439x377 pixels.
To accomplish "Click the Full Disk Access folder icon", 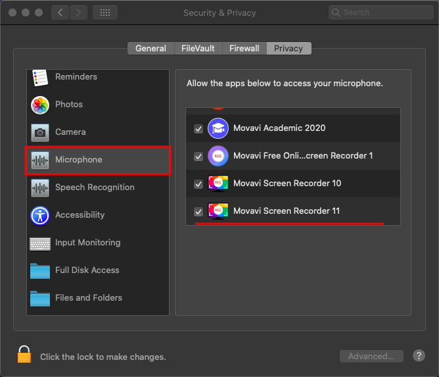I will (x=40, y=271).
